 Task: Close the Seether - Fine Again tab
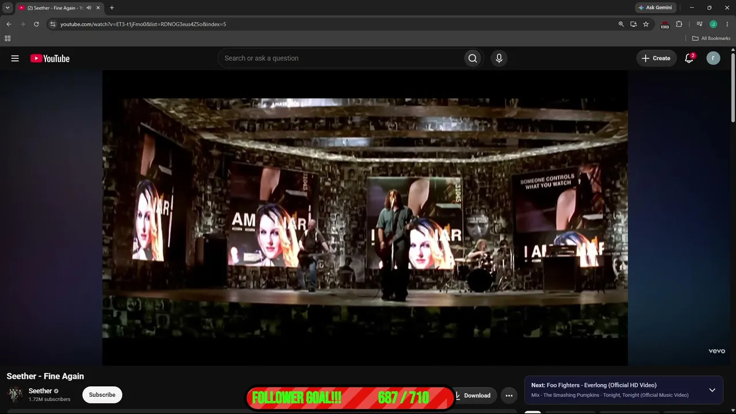click(x=98, y=8)
